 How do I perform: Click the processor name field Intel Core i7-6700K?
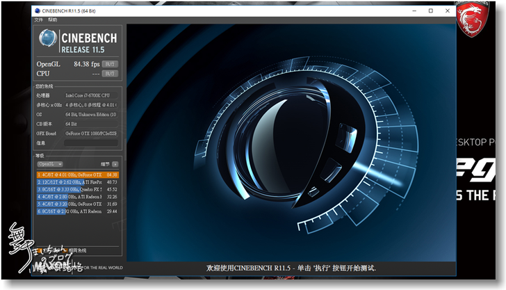coord(92,95)
